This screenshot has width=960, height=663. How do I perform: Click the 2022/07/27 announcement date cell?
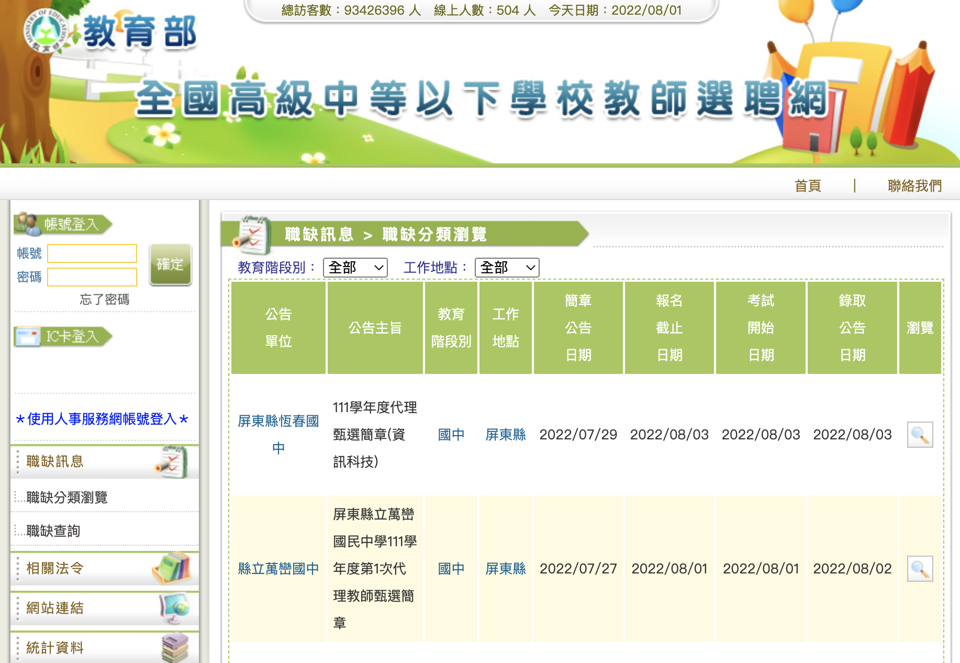(578, 569)
